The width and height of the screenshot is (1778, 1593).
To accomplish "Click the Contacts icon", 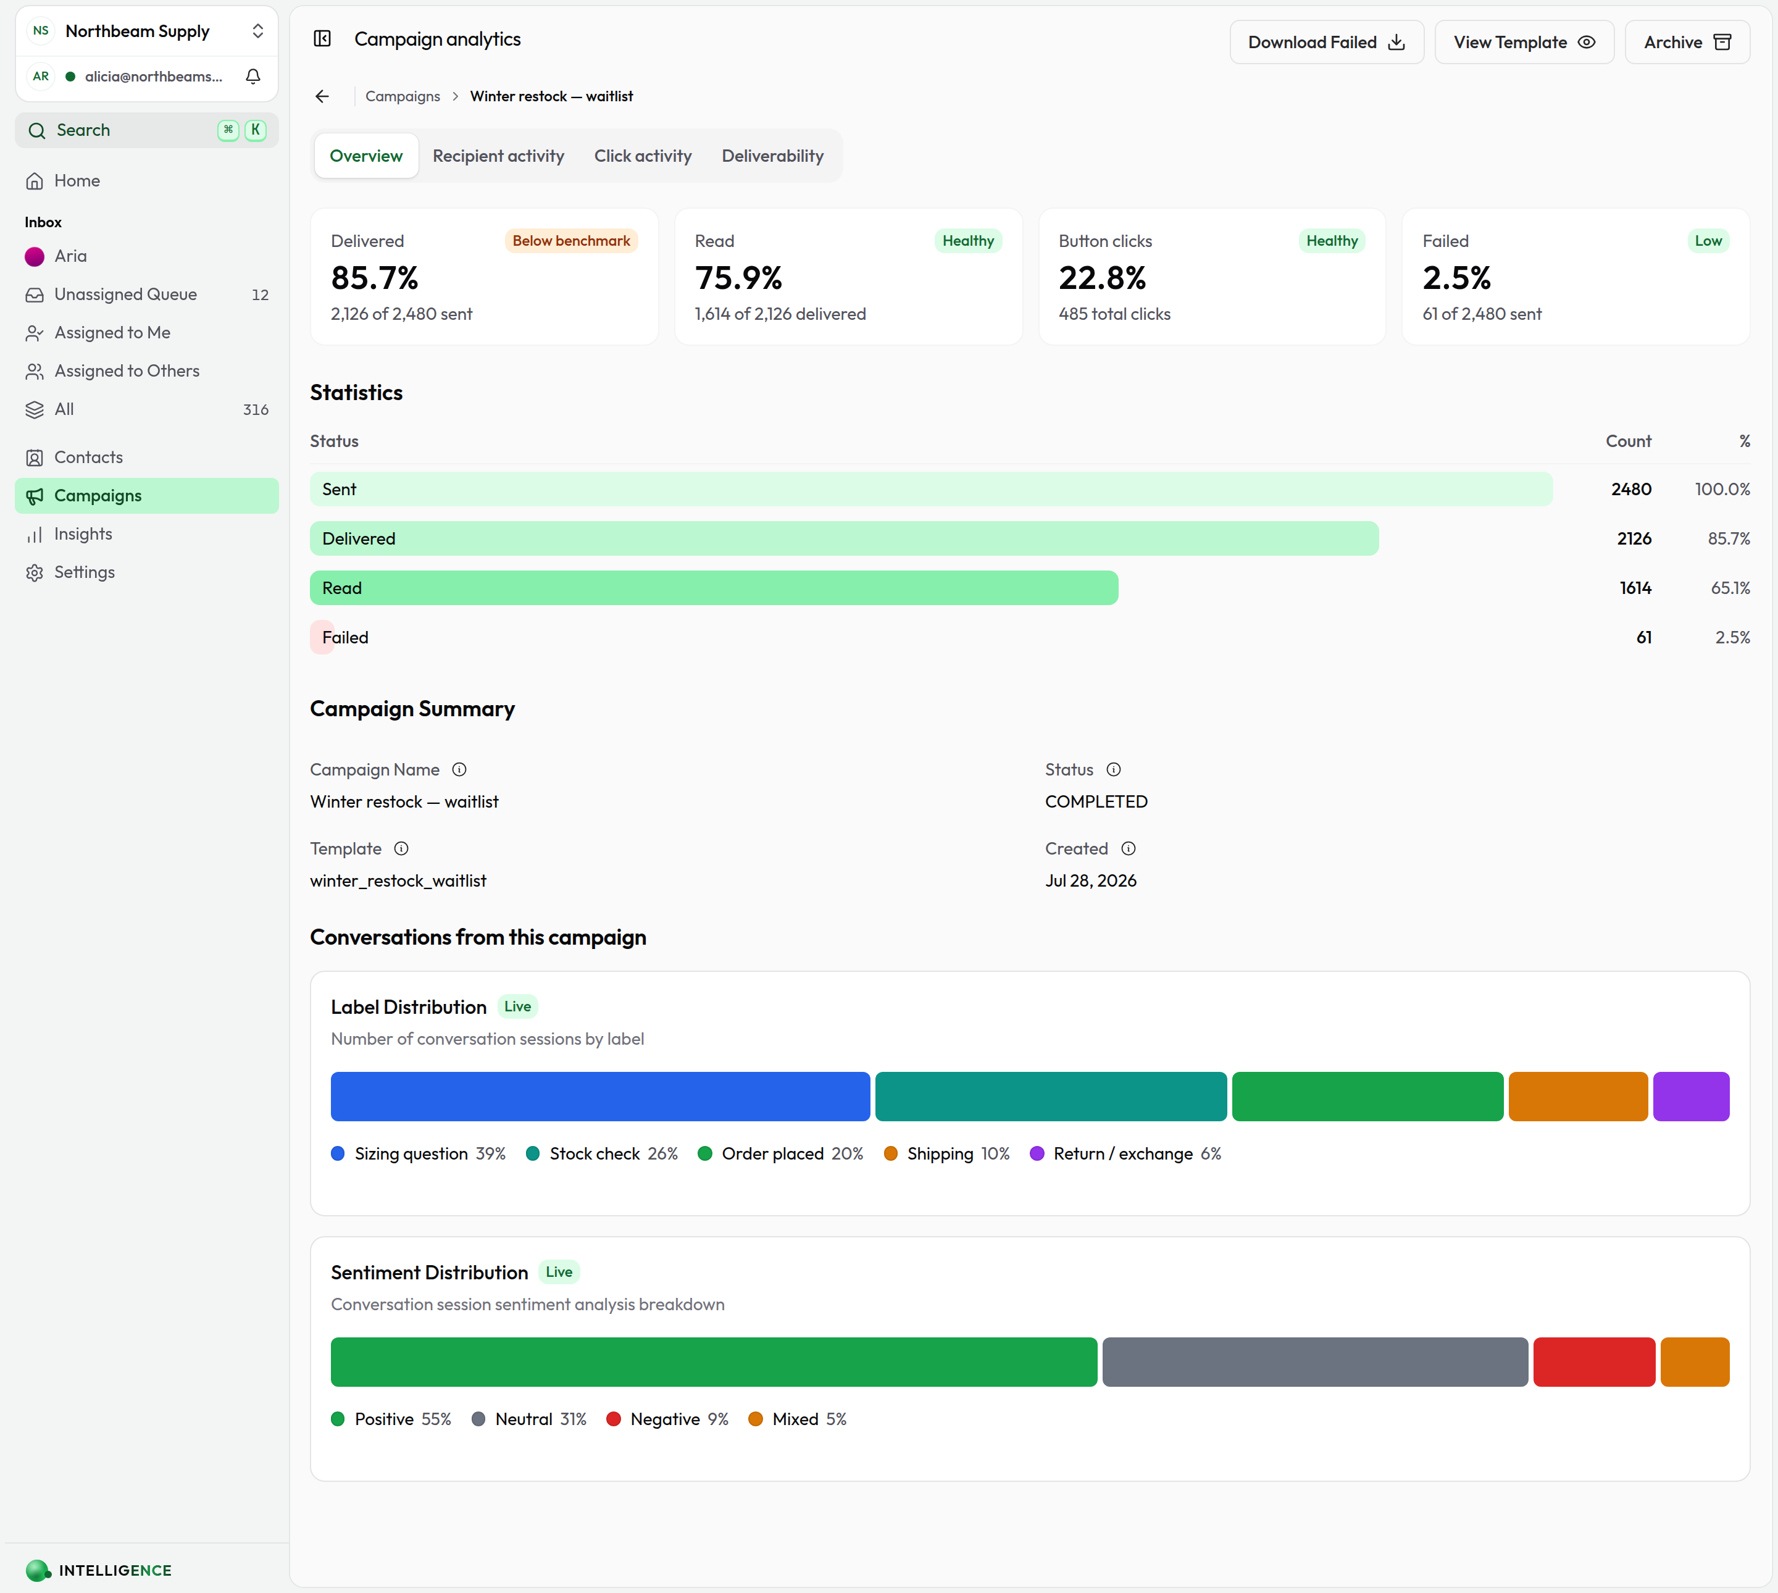I will (x=35, y=458).
